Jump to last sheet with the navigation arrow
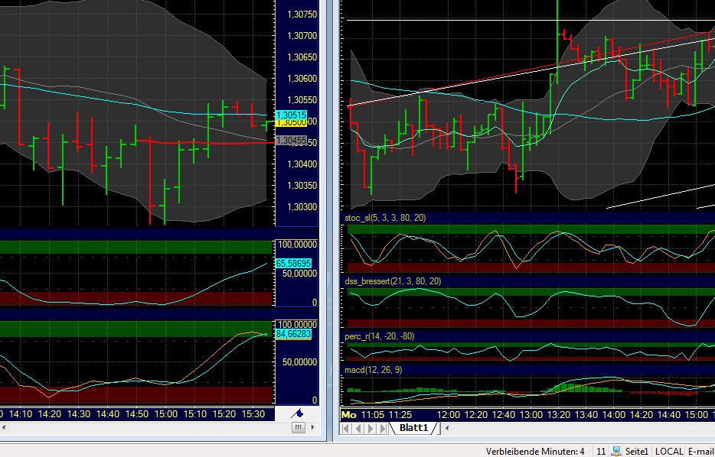This screenshot has width=715, height=457. click(382, 429)
